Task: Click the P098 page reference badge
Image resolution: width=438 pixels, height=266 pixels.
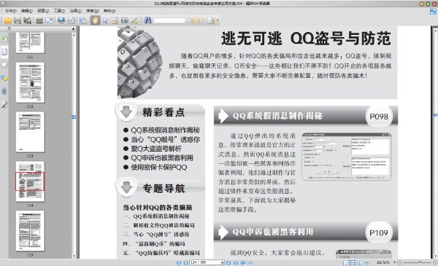Action: coord(379,117)
